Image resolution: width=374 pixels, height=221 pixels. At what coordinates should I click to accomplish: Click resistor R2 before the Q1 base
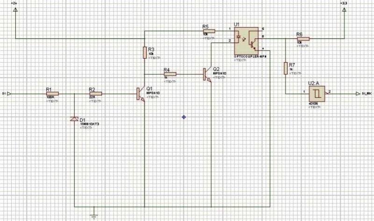pos(95,94)
